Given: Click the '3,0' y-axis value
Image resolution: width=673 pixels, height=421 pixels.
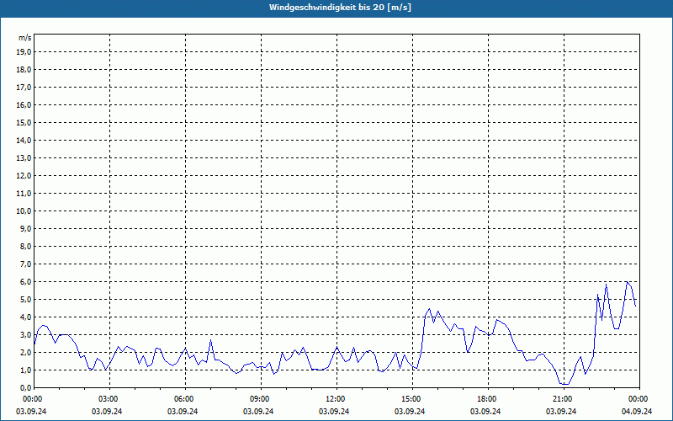Looking at the screenshot, I should [25, 334].
